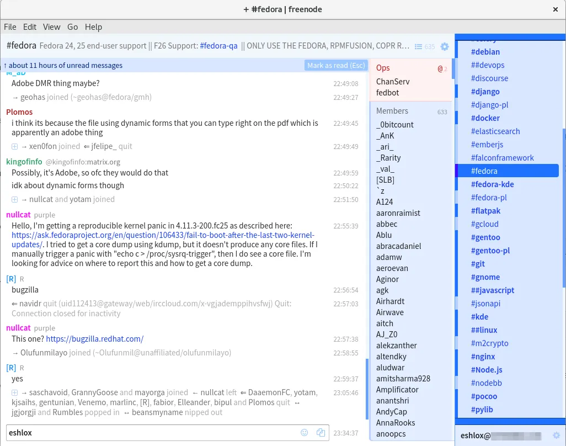Open the Go menu
The width and height of the screenshot is (566, 446).
tap(72, 26)
